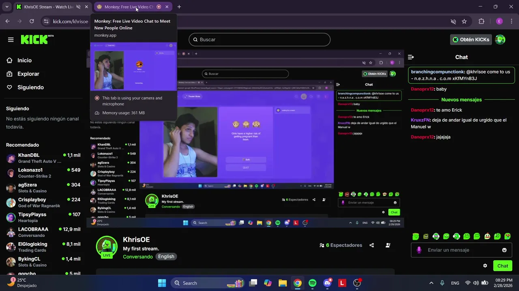Insert the angry olive square emote
This screenshot has height=291, width=519.
point(426,236)
